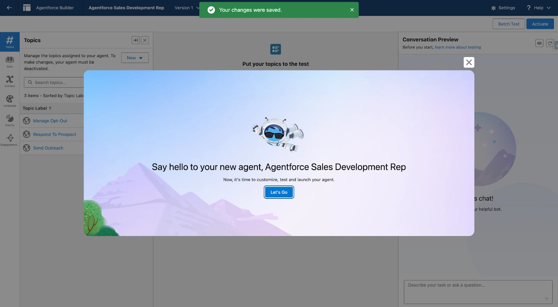Image resolution: width=558 pixels, height=307 pixels.
Task: Click the 'Say hello to your new agent' heading
Action: 279,167
